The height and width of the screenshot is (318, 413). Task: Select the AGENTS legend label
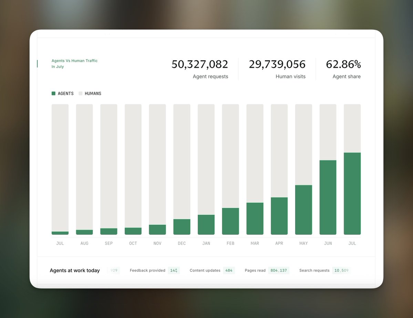pos(65,94)
